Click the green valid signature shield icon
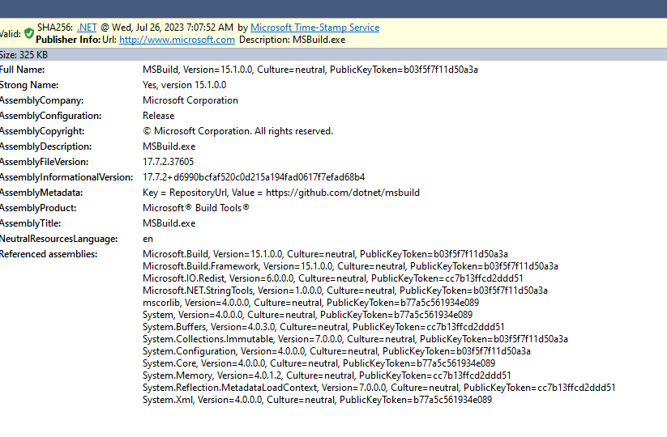The width and height of the screenshot is (667, 437). [29, 33]
